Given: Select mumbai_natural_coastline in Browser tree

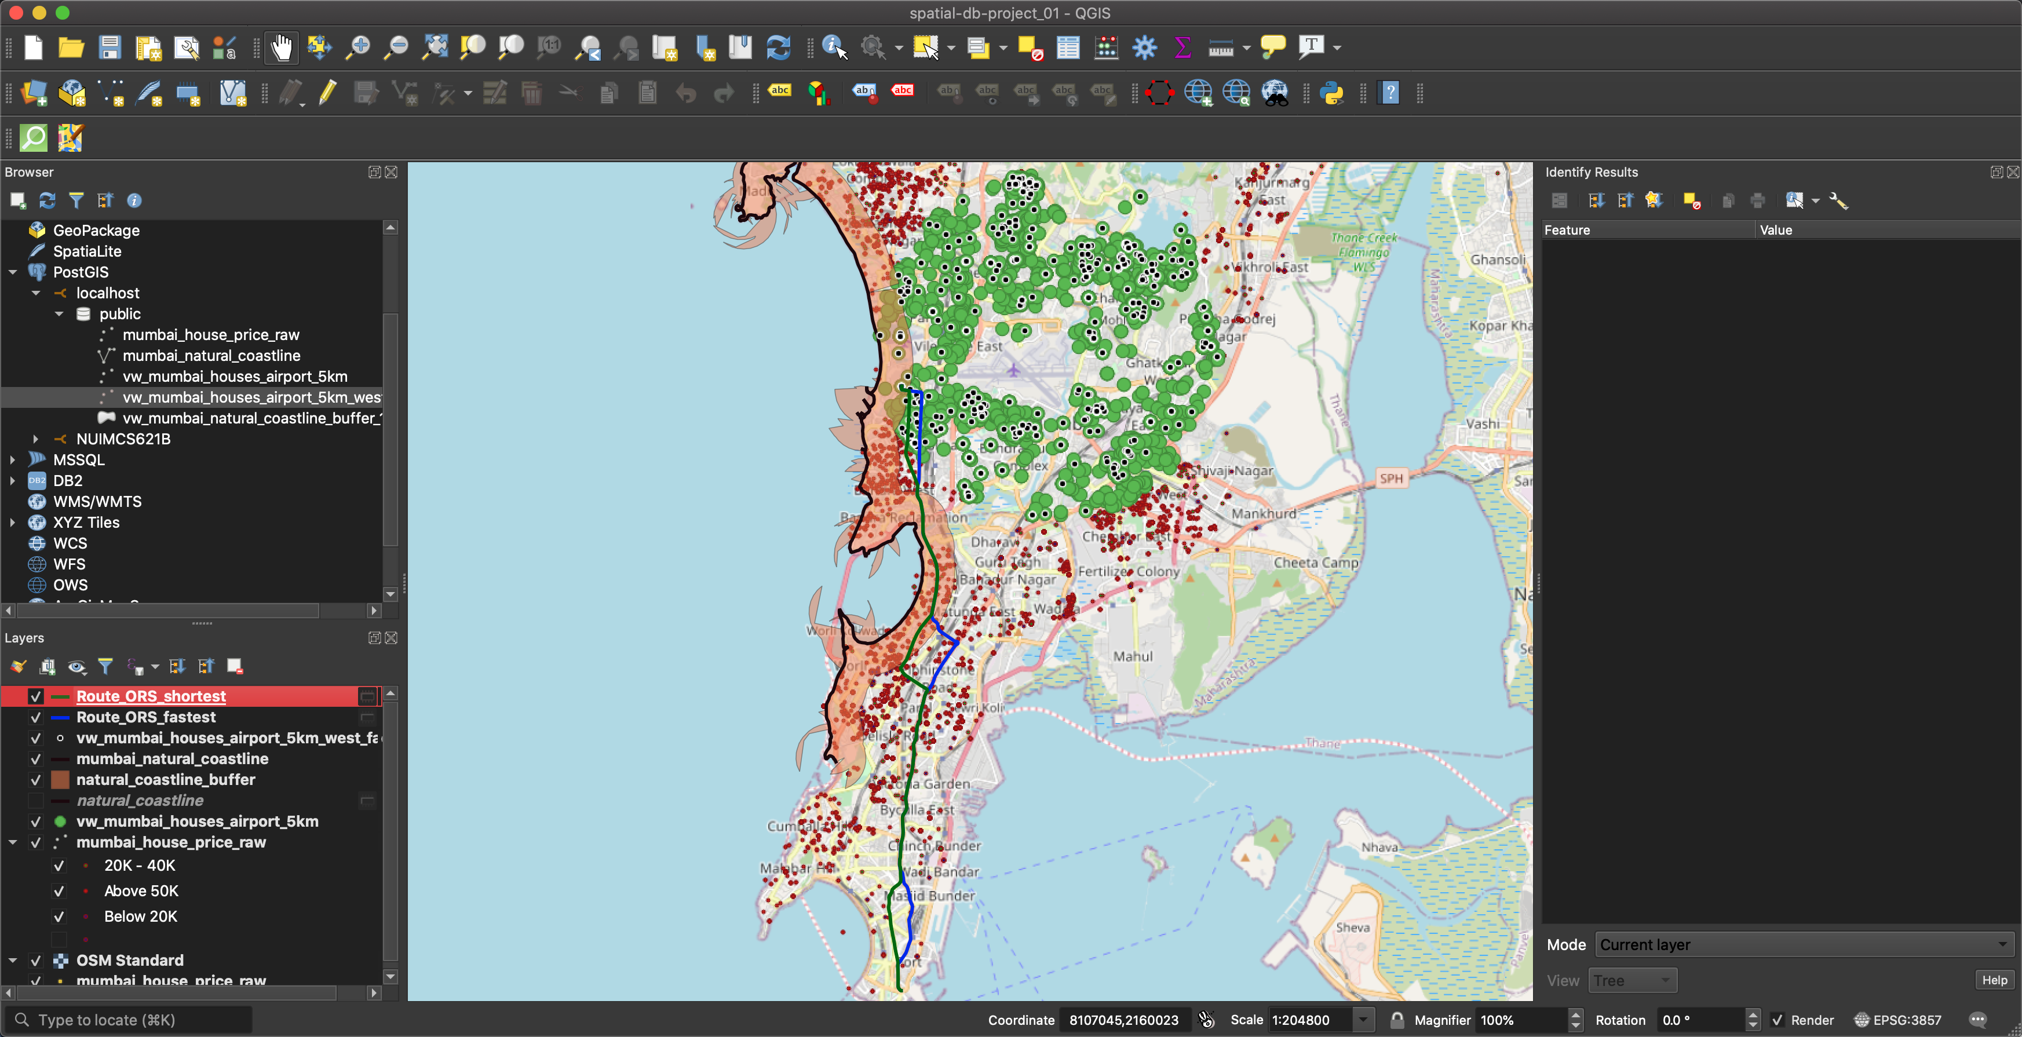Looking at the screenshot, I should [211, 356].
